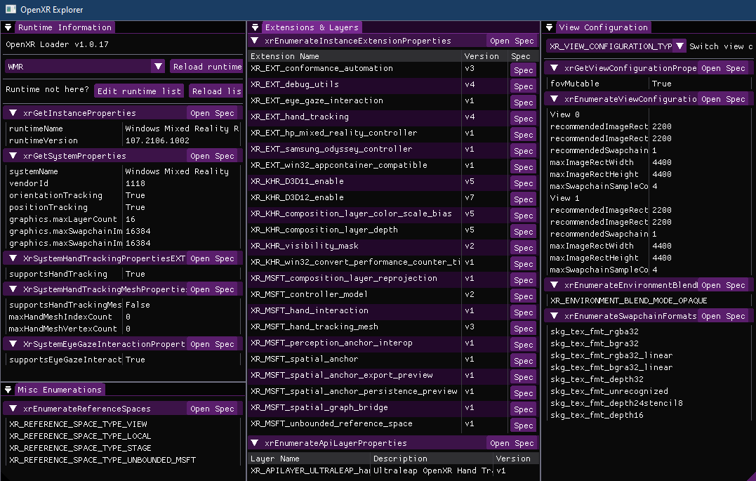
Task: Collapse XrSystemEyeGazeInteractionProperties section
Action: pyautogui.click(x=13, y=344)
